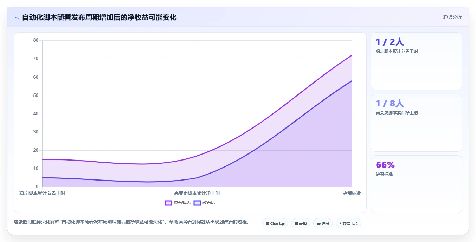Click the 改善后 line endpoint at 决策标准

pos(352,81)
